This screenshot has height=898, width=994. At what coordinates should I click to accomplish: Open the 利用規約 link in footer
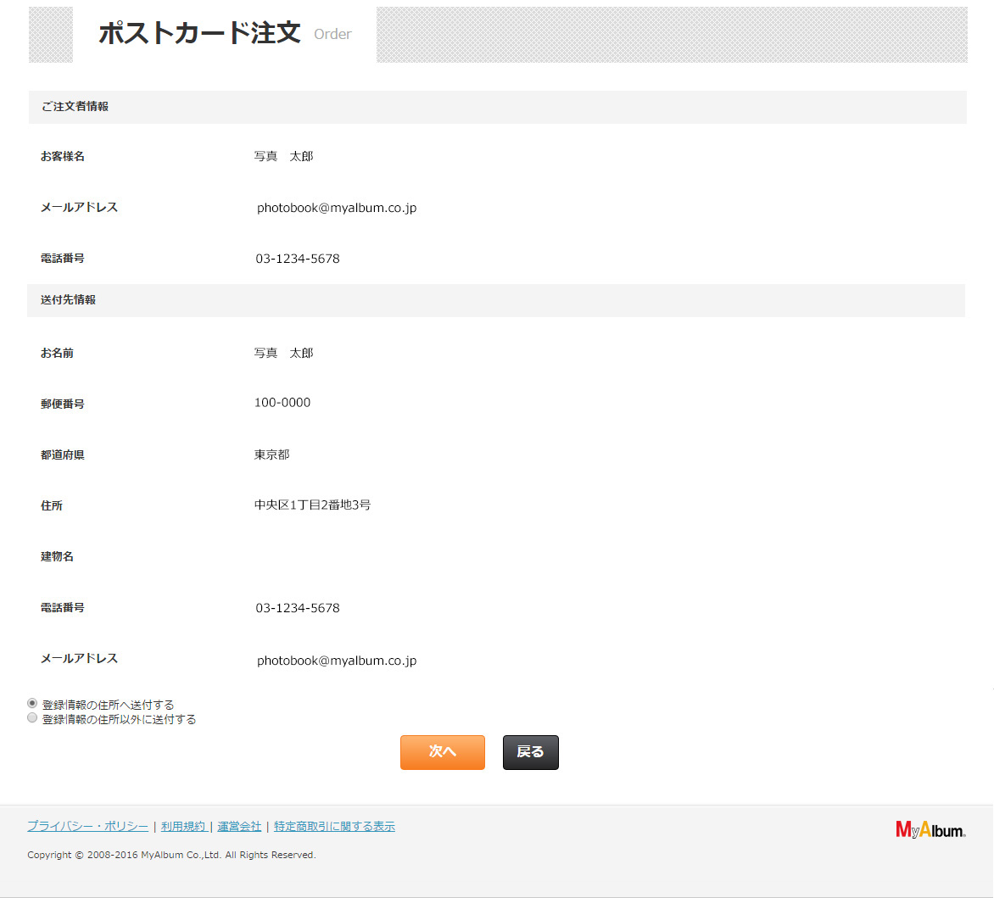(x=183, y=827)
